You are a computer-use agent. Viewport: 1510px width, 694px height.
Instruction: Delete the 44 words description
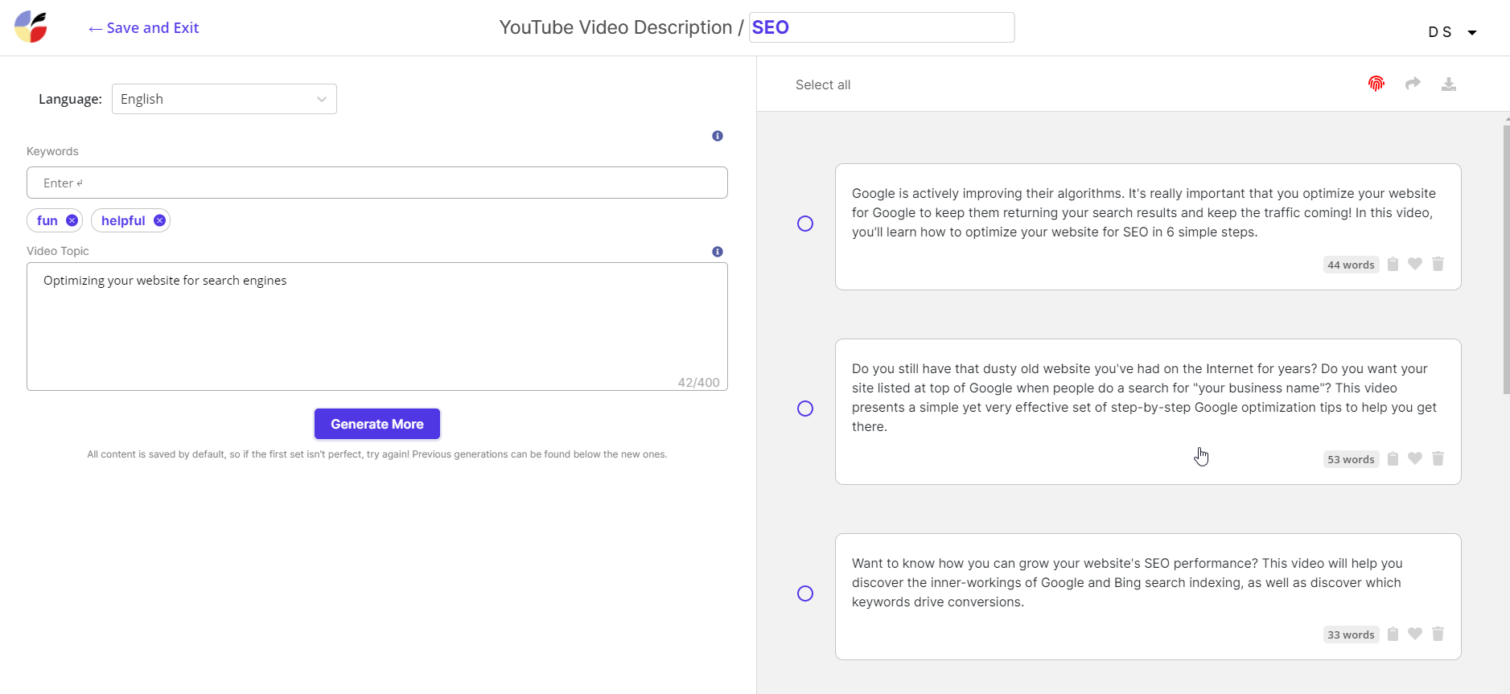(1438, 264)
